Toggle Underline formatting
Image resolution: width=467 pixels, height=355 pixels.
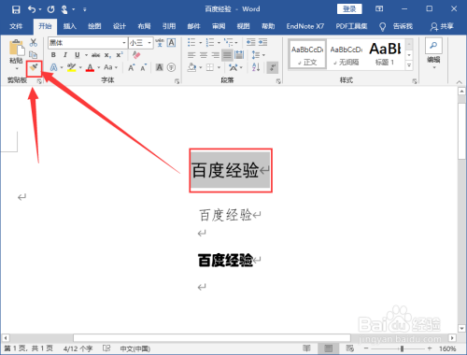77,55
